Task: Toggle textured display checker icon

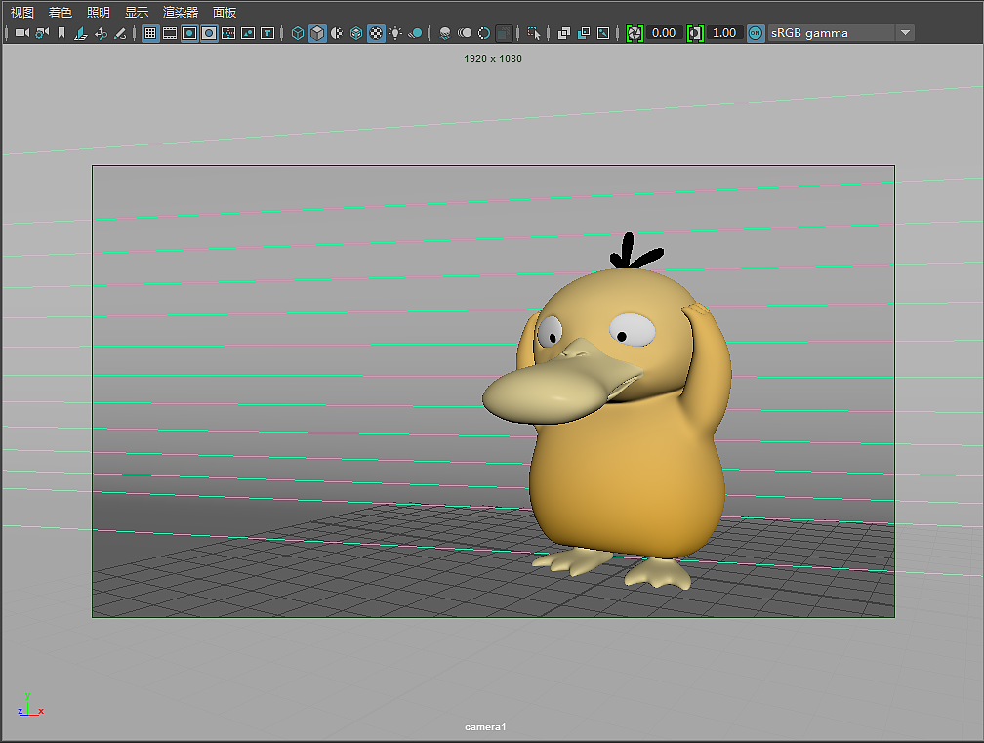Action: click(x=376, y=33)
